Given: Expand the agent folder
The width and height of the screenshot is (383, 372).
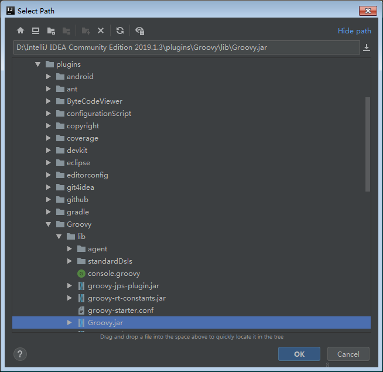Looking at the screenshot, I should (69, 249).
